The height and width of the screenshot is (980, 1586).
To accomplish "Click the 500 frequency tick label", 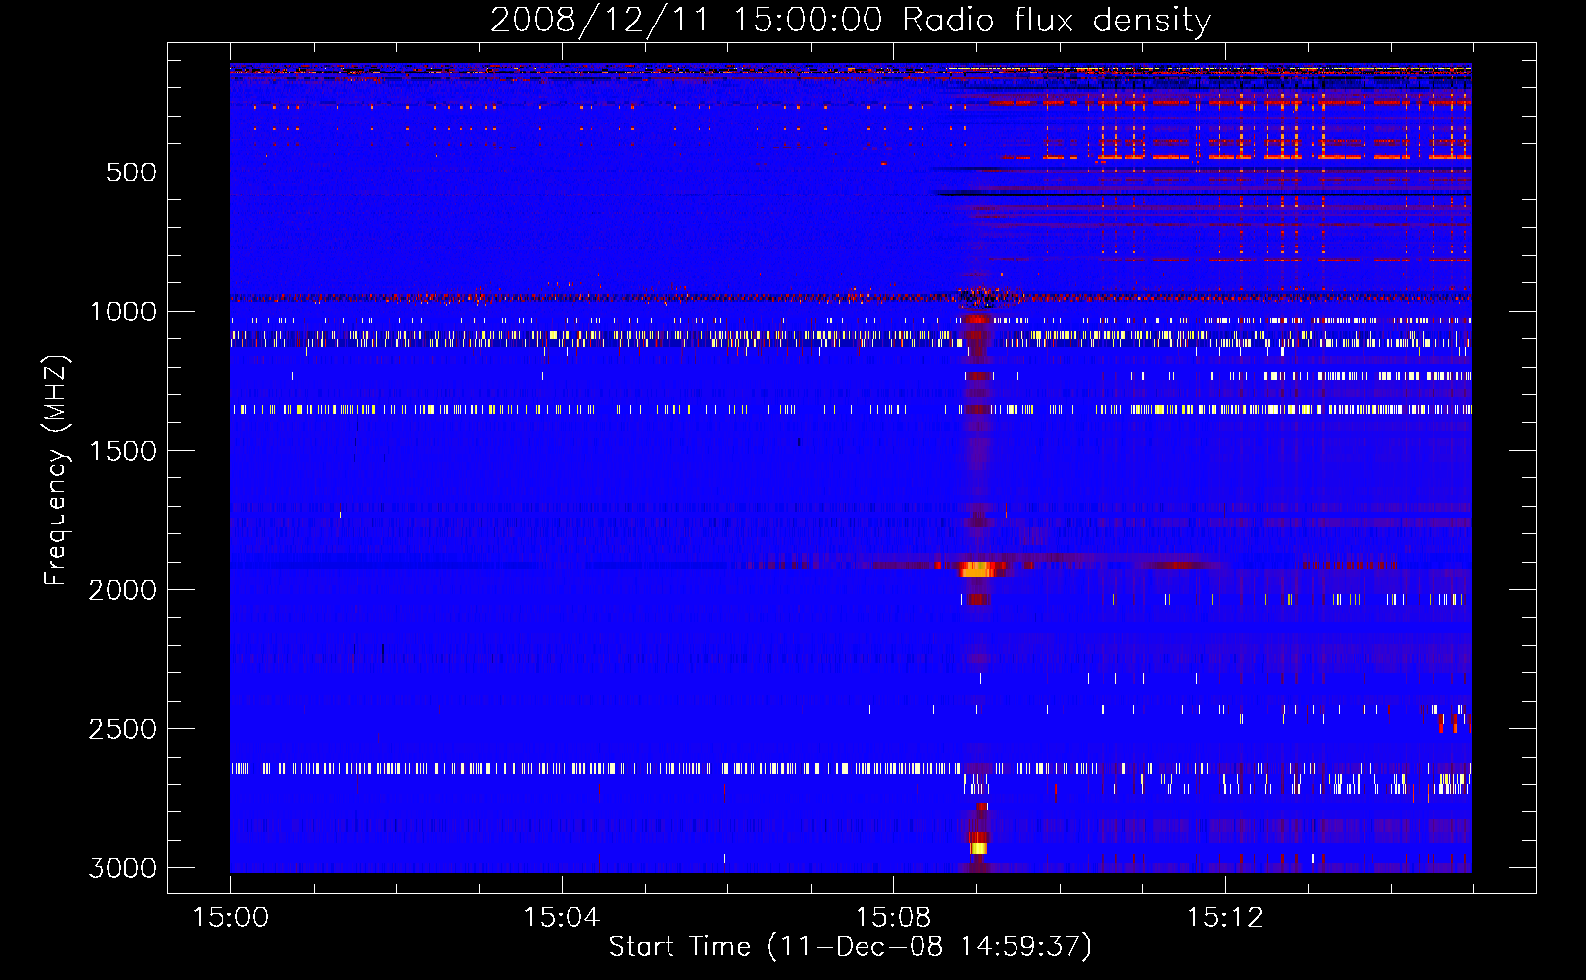I will (130, 172).
